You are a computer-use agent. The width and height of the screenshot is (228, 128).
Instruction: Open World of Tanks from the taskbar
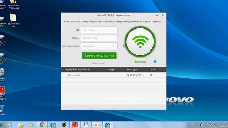coord(64,125)
